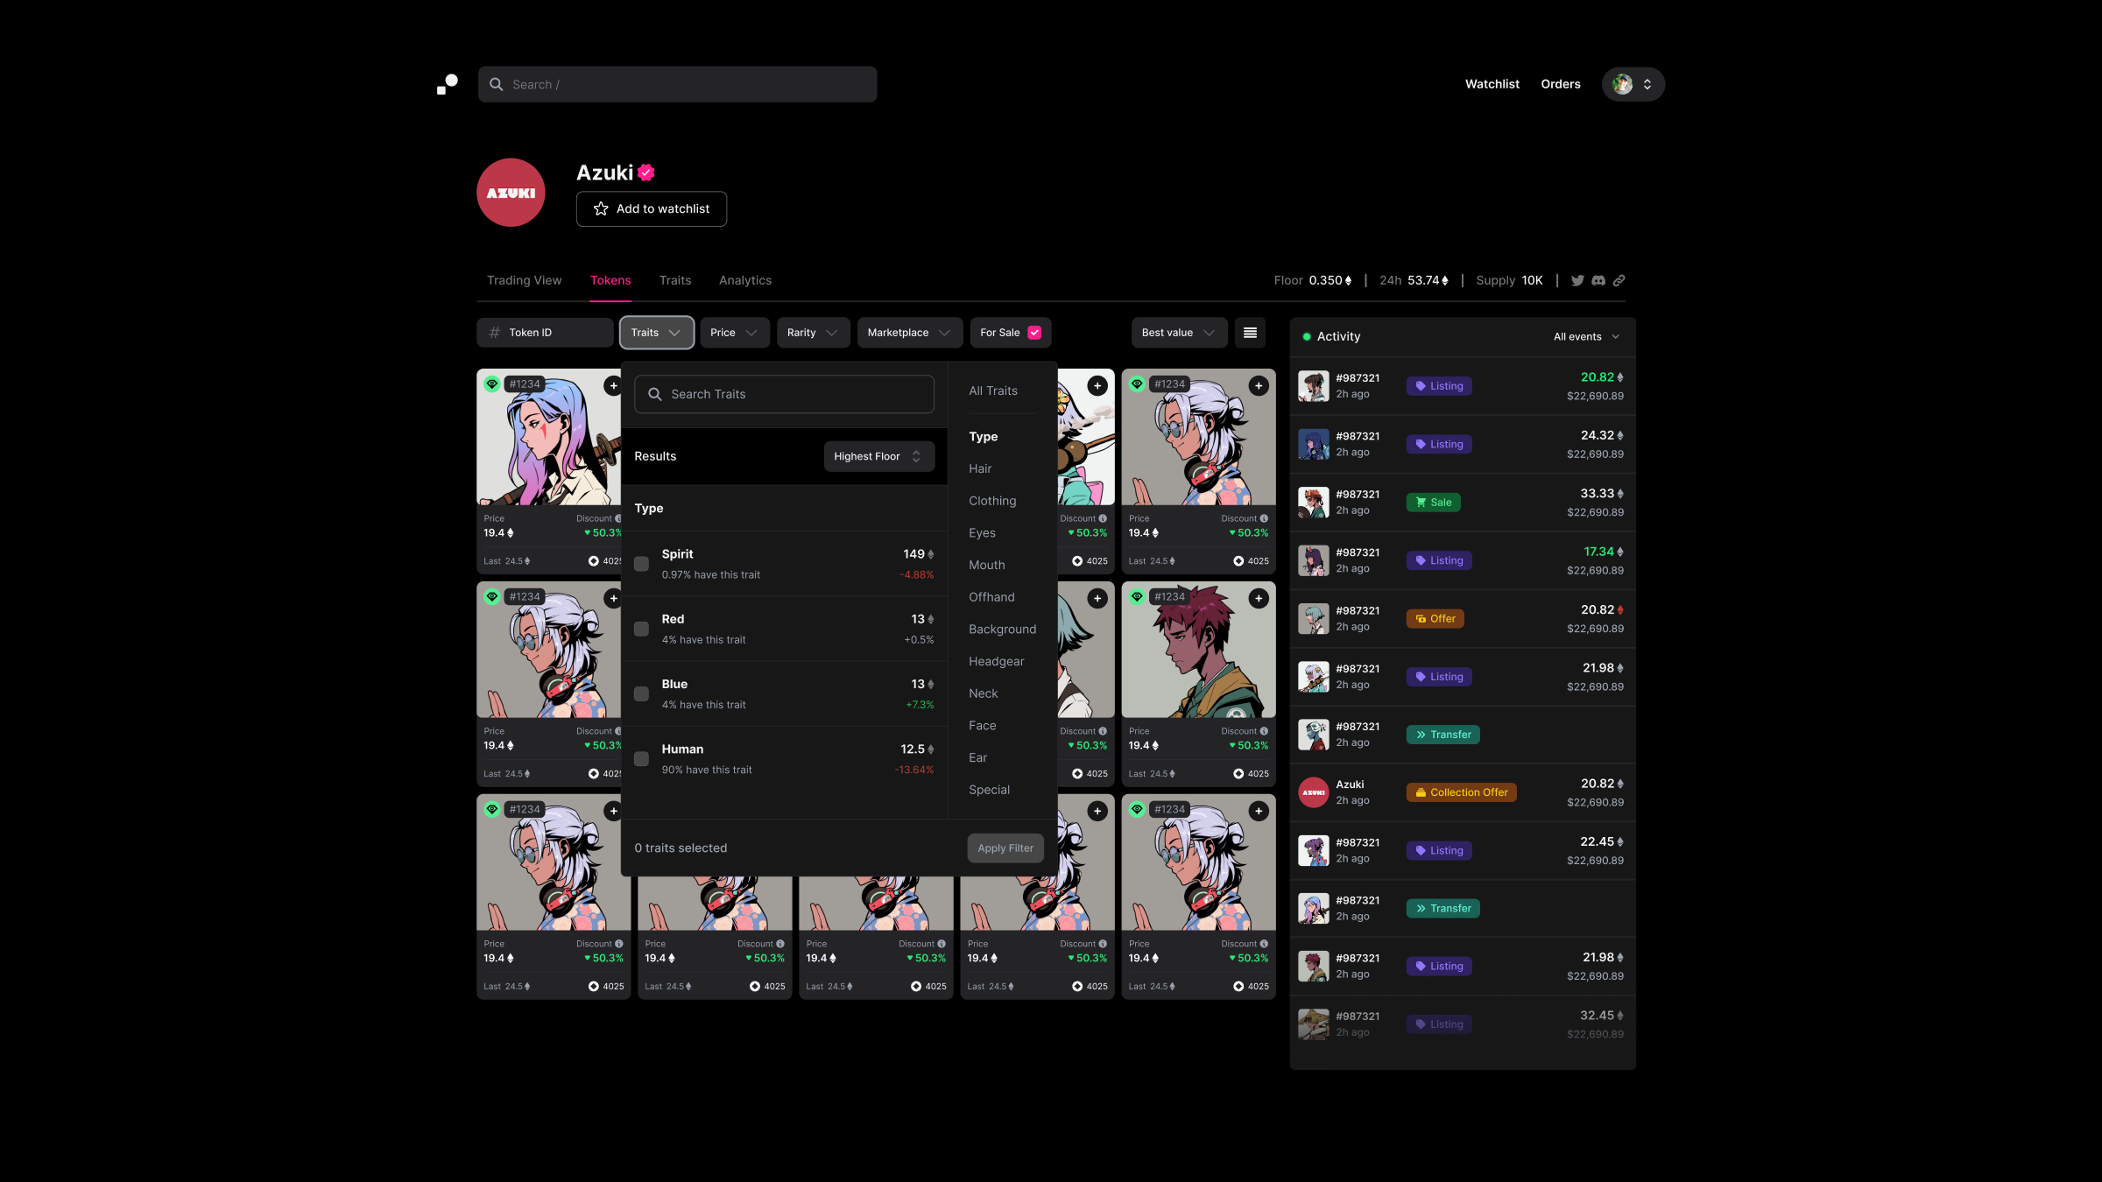Open the red-haired character token thumbnail

tap(1198, 650)
